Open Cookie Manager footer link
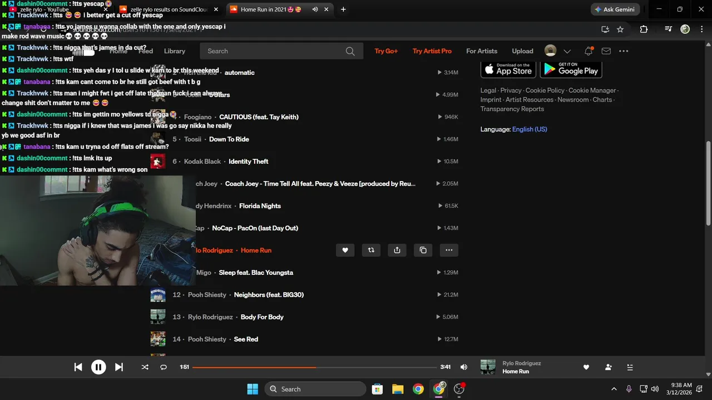The width and height of the screenshot is (712, 400). point(592,91)
